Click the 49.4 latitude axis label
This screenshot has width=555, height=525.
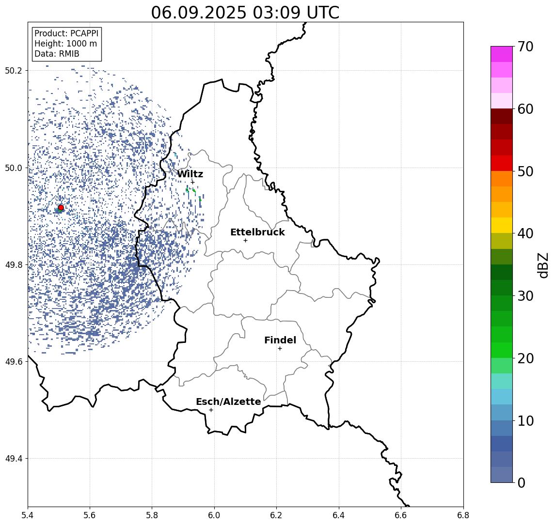tap(14, 459)
